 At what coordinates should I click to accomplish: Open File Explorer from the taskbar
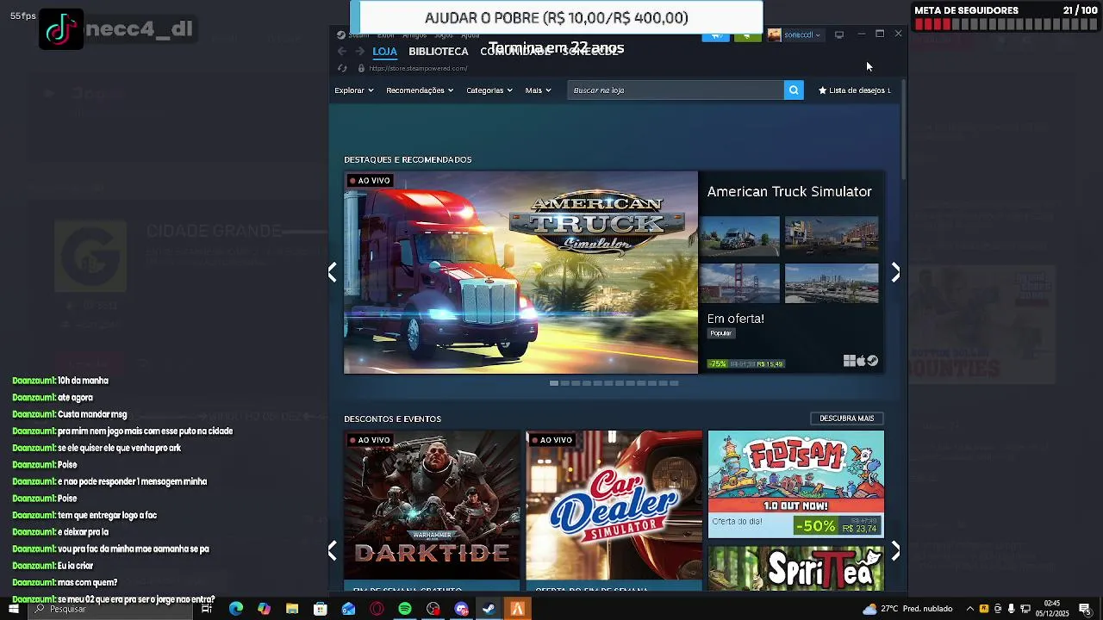coord(292,609)
